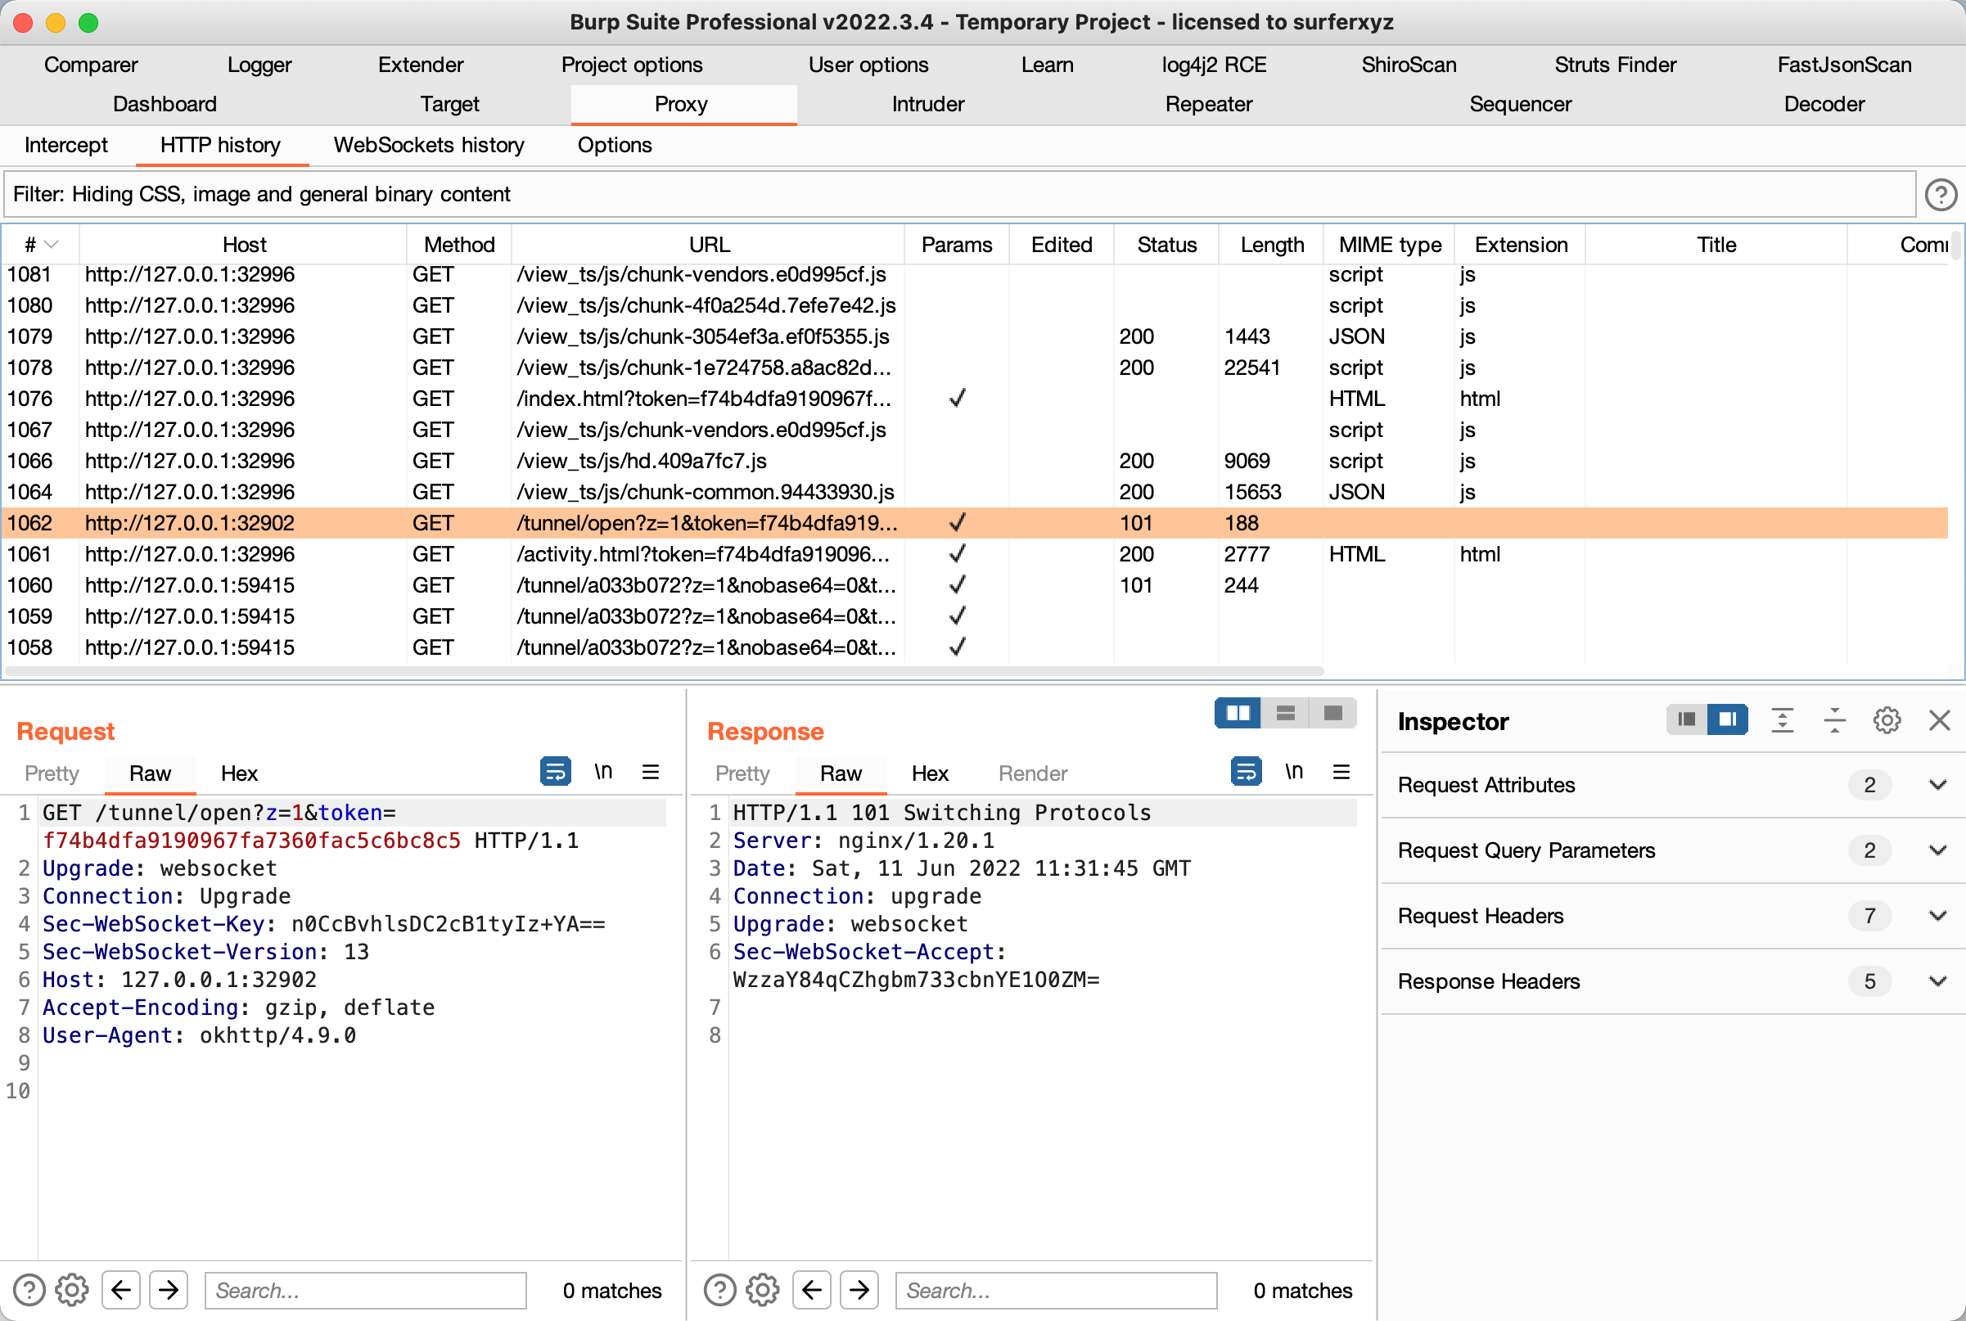This screenshot has width=1966, height=1321.
Task: Close the Inspector panel with X
Action: coord(1939,720)
